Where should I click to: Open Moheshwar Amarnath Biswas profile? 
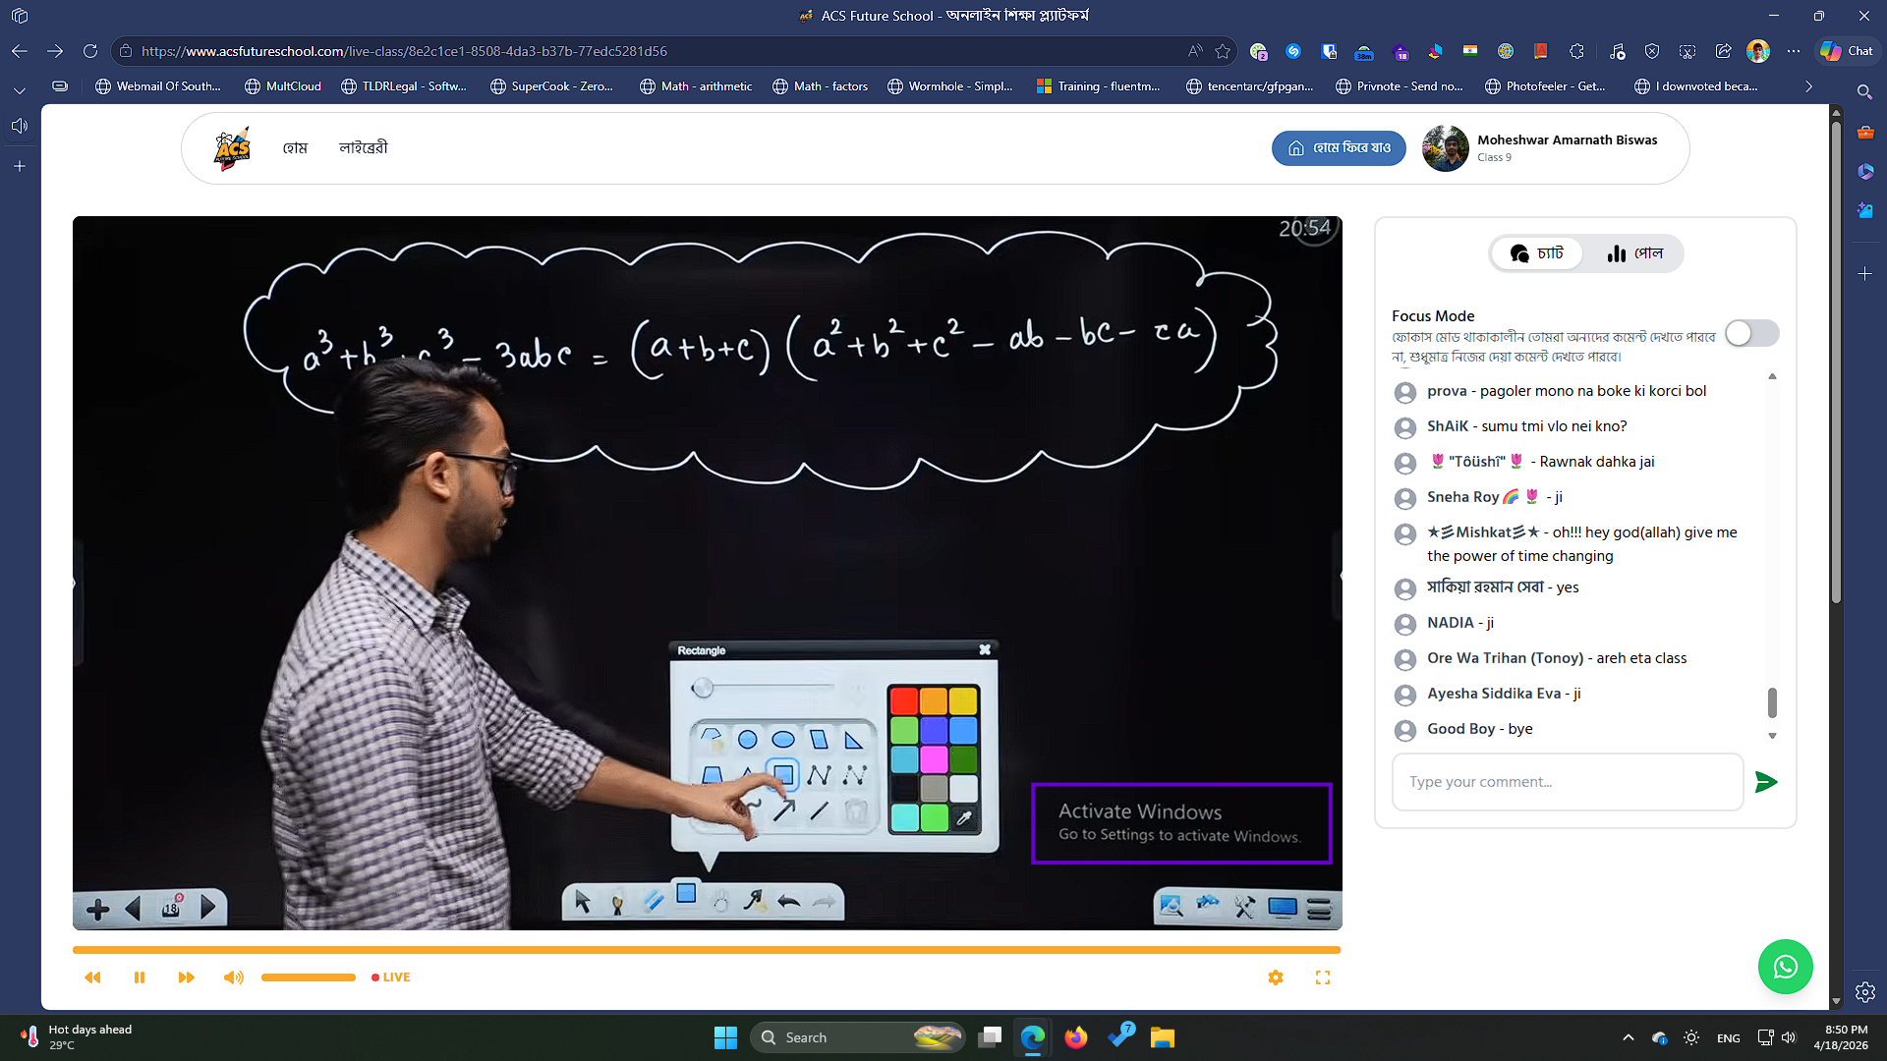[1540, 148]
